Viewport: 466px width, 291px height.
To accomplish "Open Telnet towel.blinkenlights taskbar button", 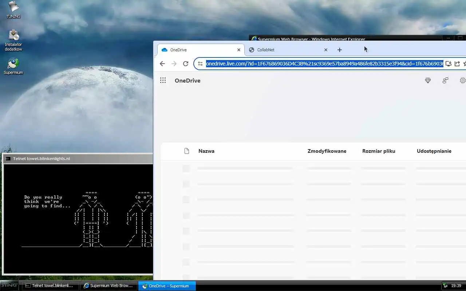I will 51,286.
